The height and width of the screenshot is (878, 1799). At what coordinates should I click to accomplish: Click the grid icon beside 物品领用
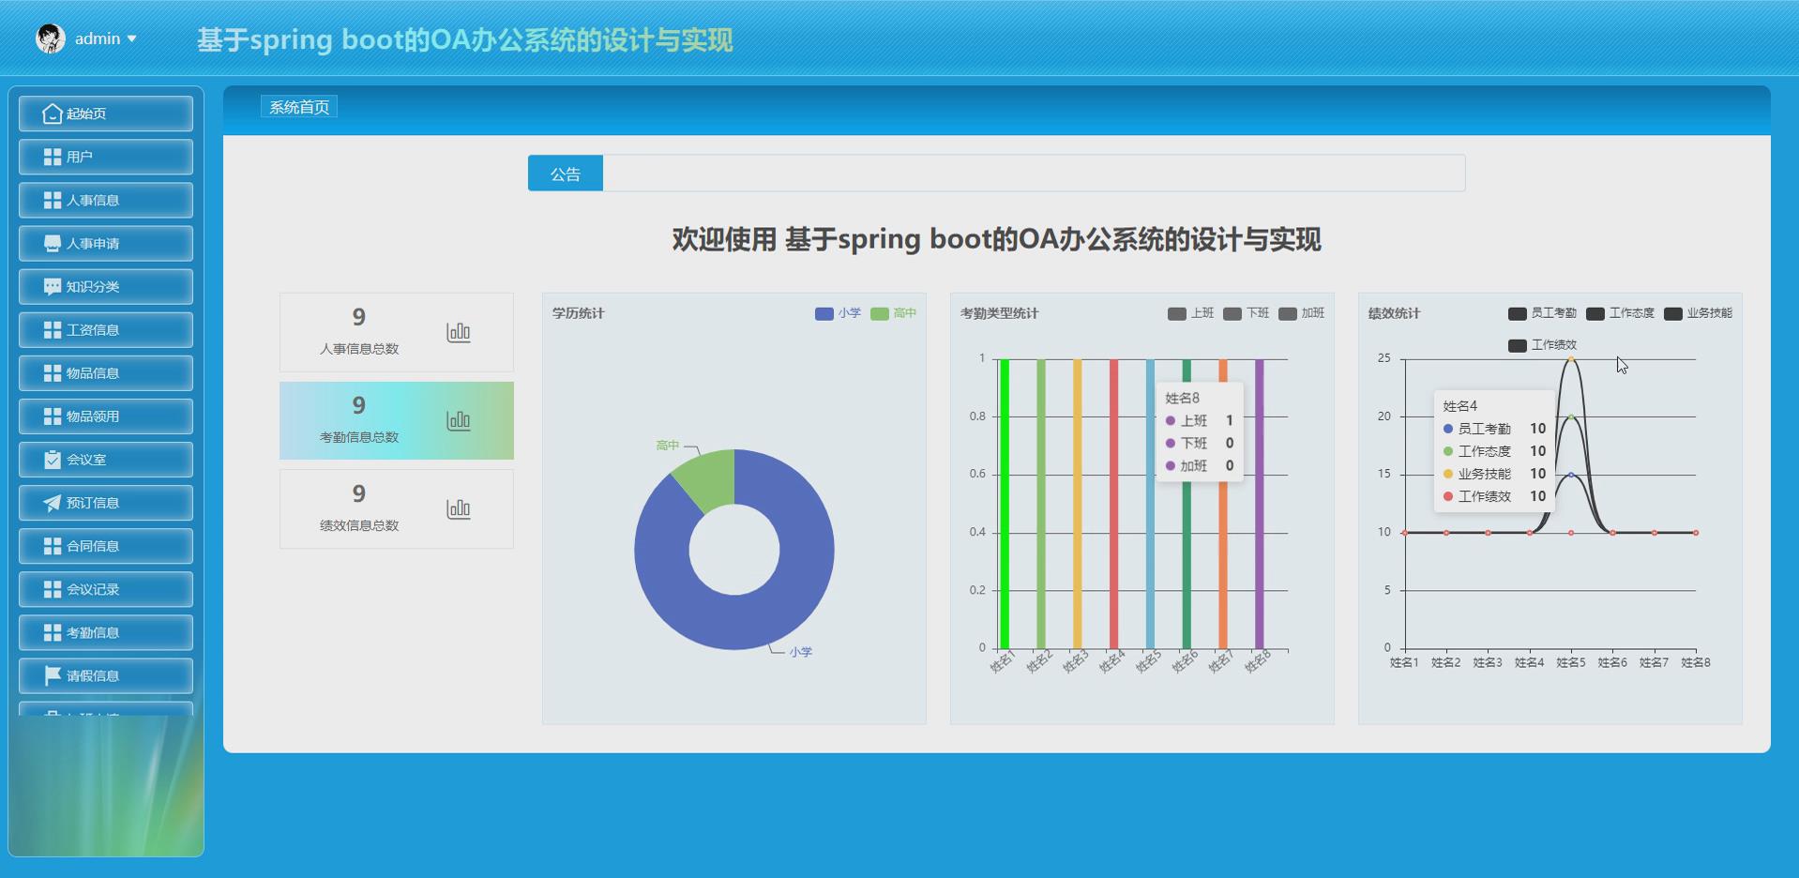coord(53,416)
